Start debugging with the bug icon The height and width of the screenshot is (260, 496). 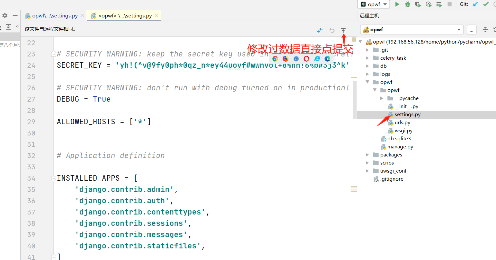pyautogui.click(x=408, y=4)
